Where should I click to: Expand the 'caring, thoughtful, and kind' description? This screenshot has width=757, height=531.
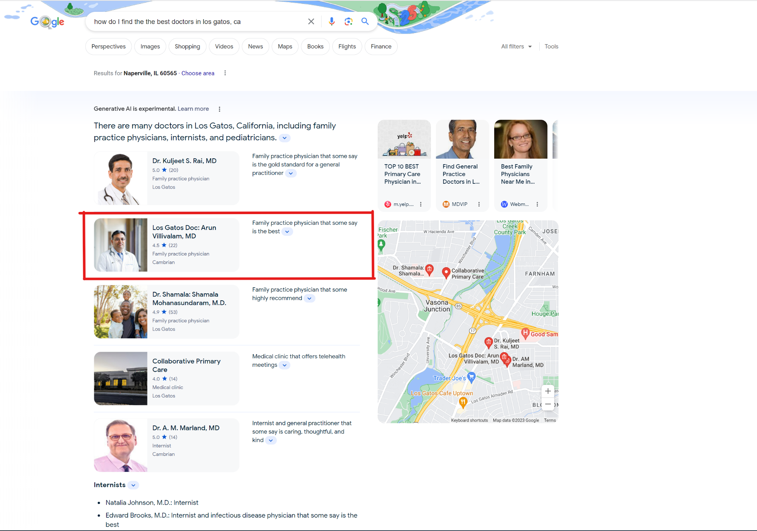271,440
